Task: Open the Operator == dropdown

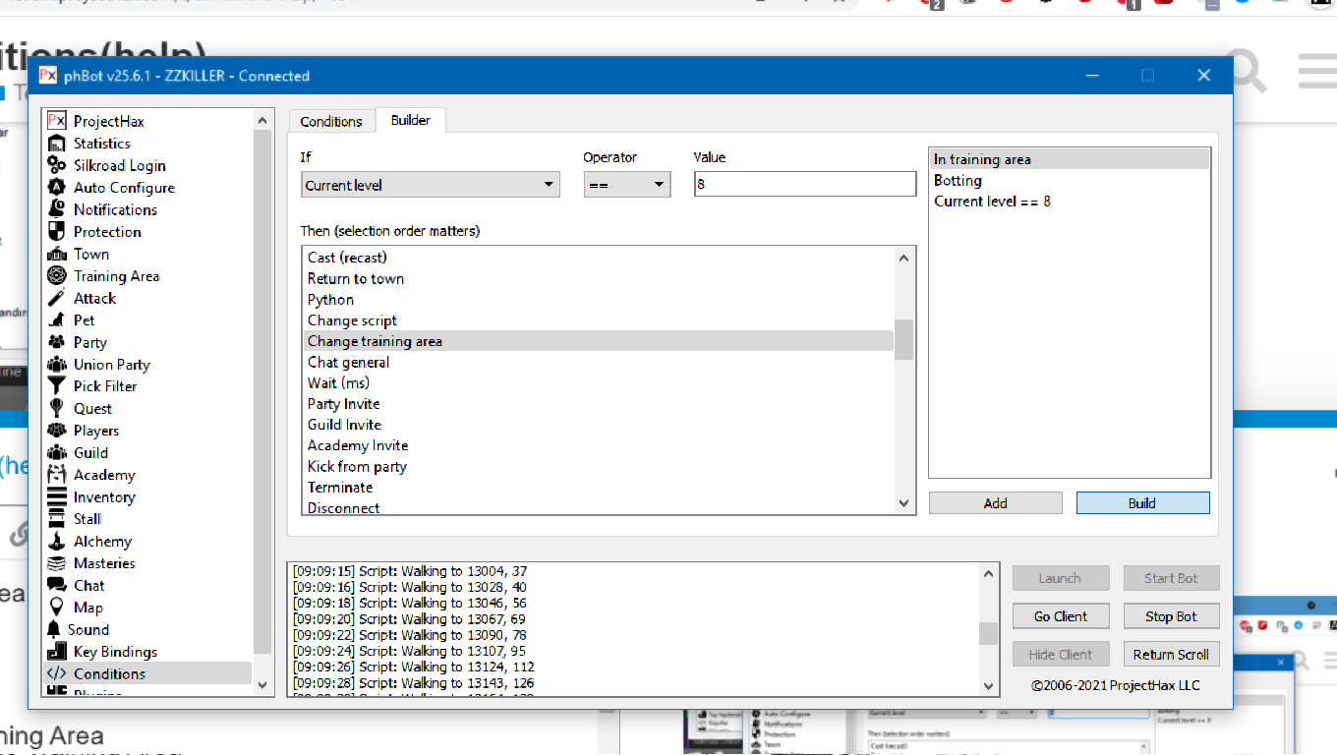Action: point(626,185)
